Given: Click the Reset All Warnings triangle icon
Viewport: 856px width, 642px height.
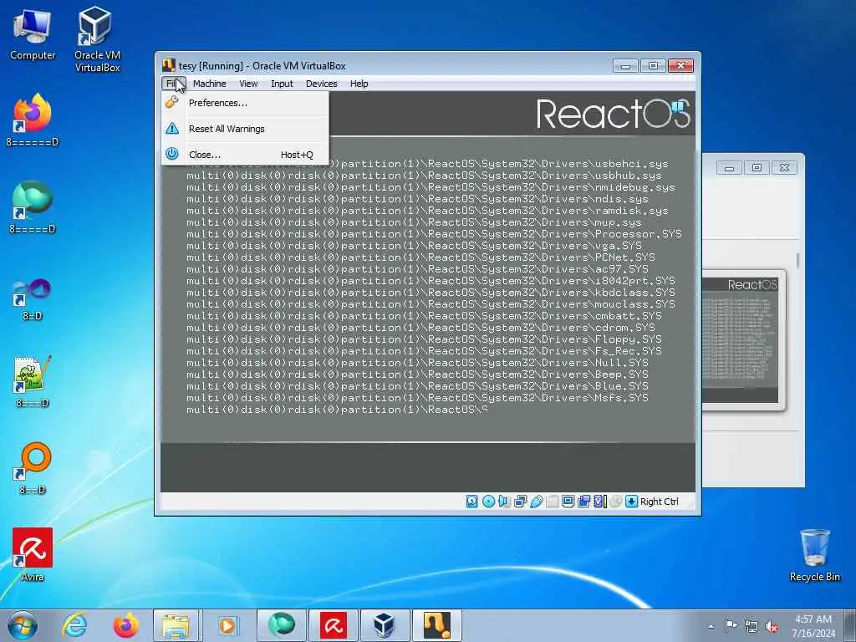Looking at the screenshot, I should point(172,128).
